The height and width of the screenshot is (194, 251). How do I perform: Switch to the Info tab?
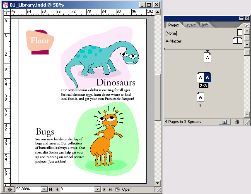click(x=205, y=25)
